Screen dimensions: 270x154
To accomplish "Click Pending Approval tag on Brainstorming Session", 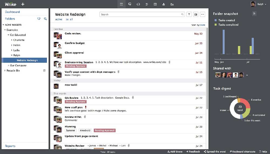I will (76, 66).
